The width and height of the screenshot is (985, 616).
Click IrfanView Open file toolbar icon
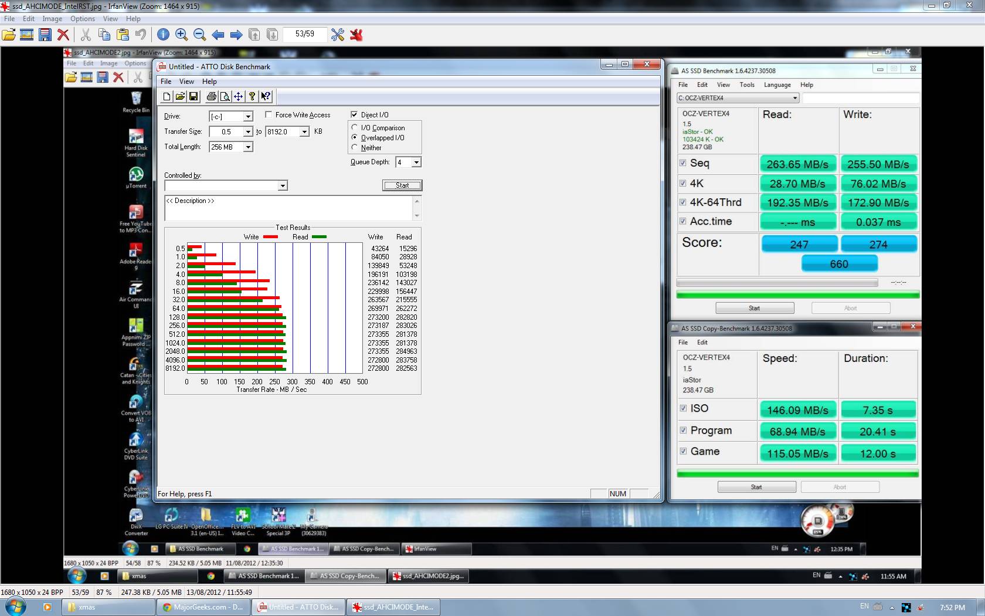point(9,35)
